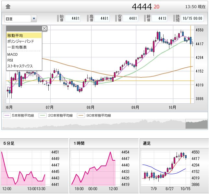Choose ボリンジャーバンド indicator
This screenshot has height=194, width=209.
[20, 41]
